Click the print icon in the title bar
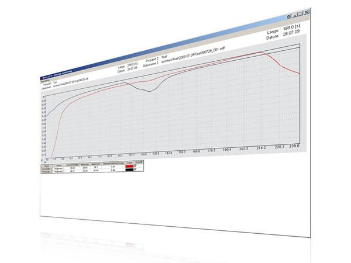This screenshot has height=263, width=351. click(x=289, y=16)
